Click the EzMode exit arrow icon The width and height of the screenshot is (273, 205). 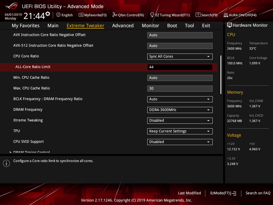234,193
